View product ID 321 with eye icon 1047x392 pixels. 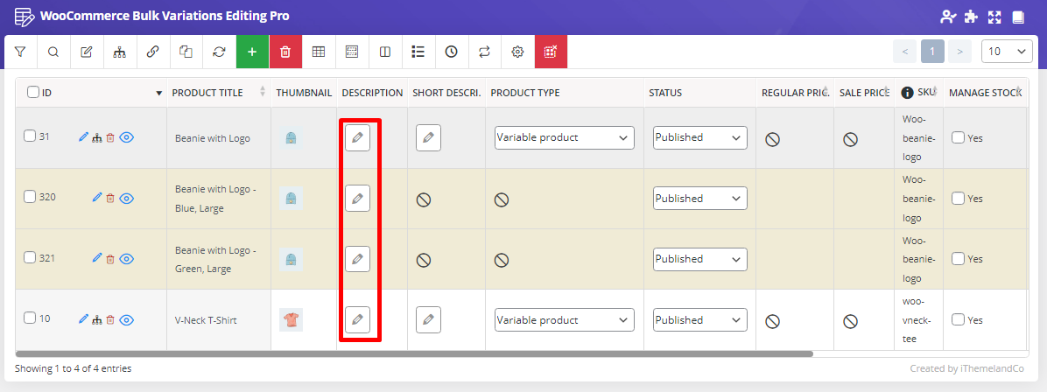(x=127, y=258)
